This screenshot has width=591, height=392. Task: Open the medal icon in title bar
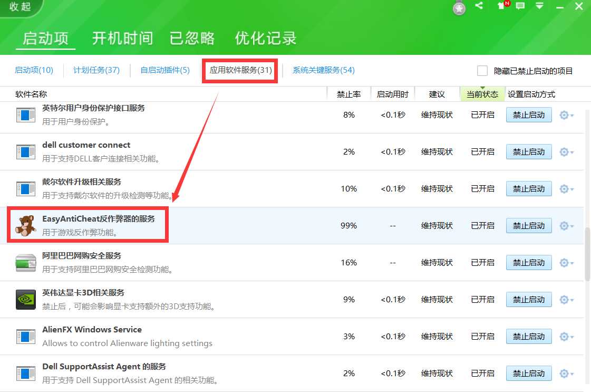click(x=459, y=8)
